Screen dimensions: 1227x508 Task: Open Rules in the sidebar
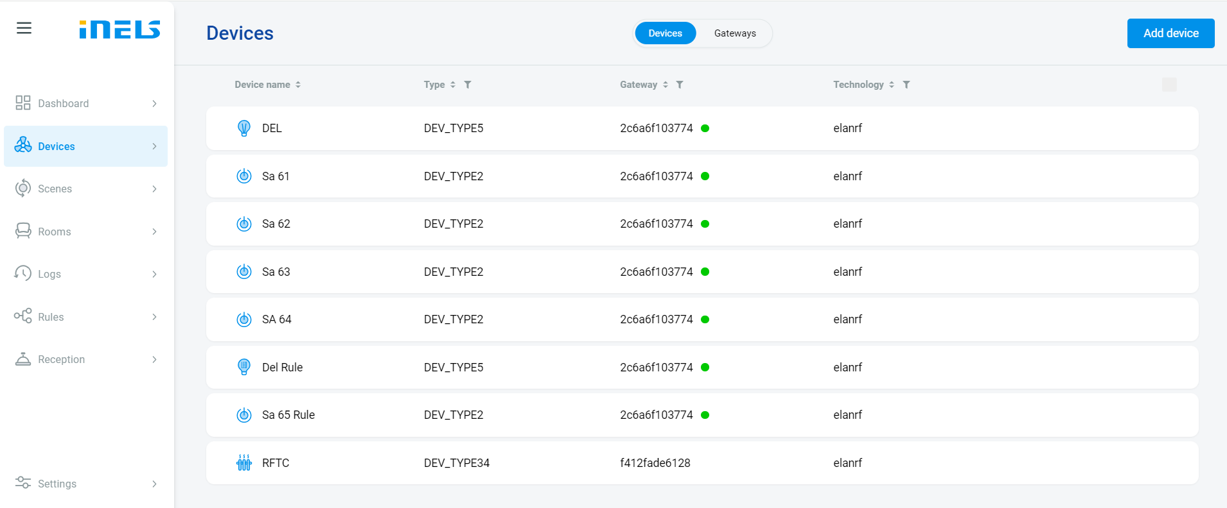(x=51, y=317)
